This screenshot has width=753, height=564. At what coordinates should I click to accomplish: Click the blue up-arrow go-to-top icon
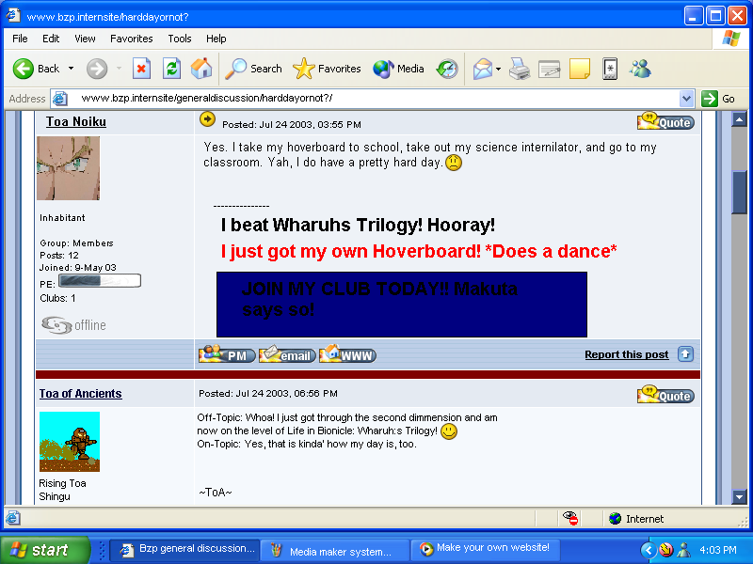[x=685, y=354]
